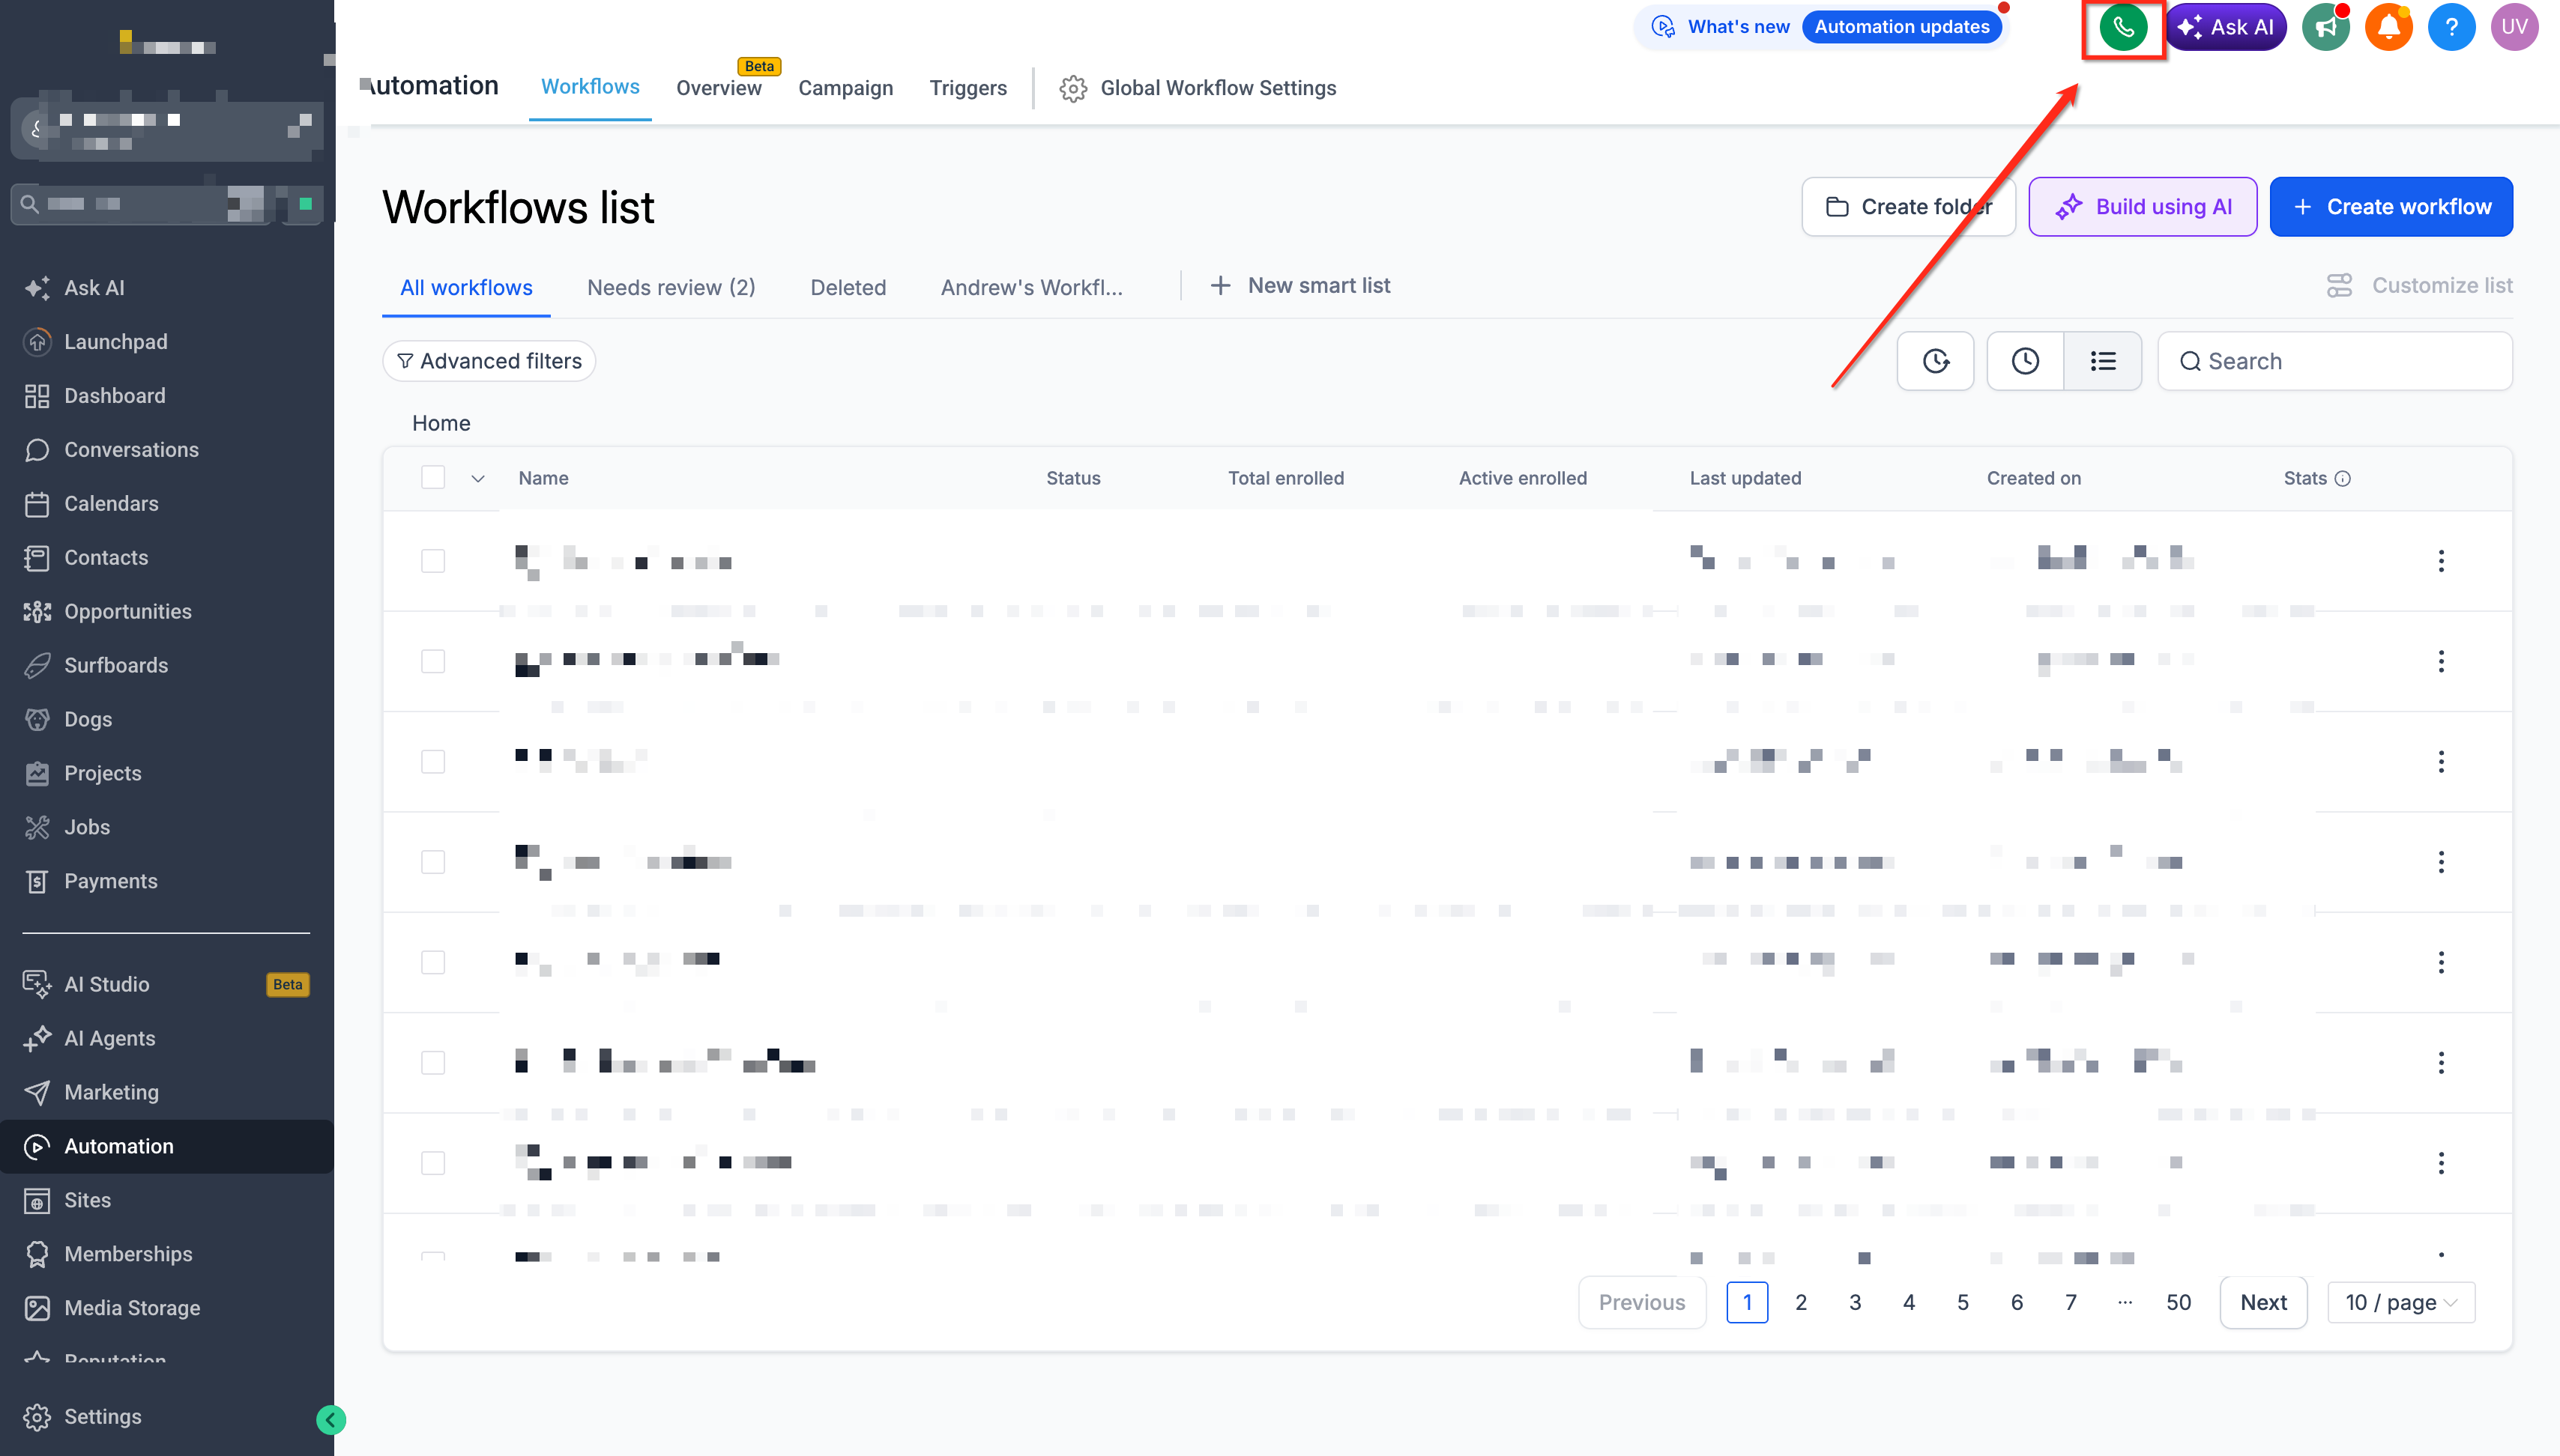This screenshot has width=2560, height=1456.
Task: Open the fourth row's three-dot menu
Action: click(x=2441, y=862)
